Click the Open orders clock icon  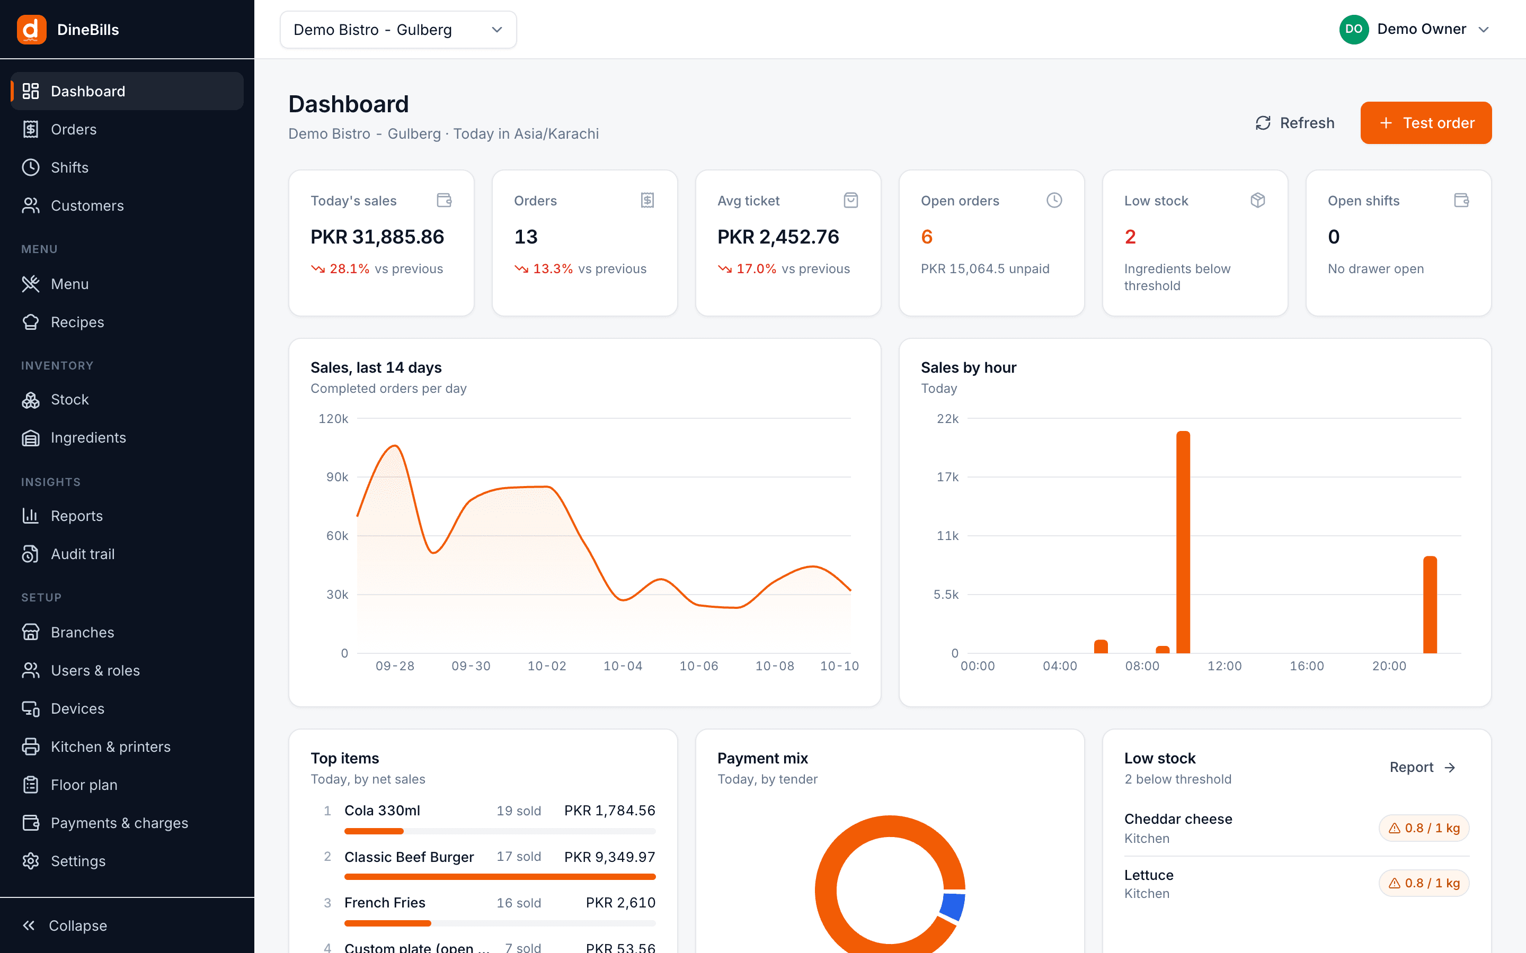(1054, 201)
